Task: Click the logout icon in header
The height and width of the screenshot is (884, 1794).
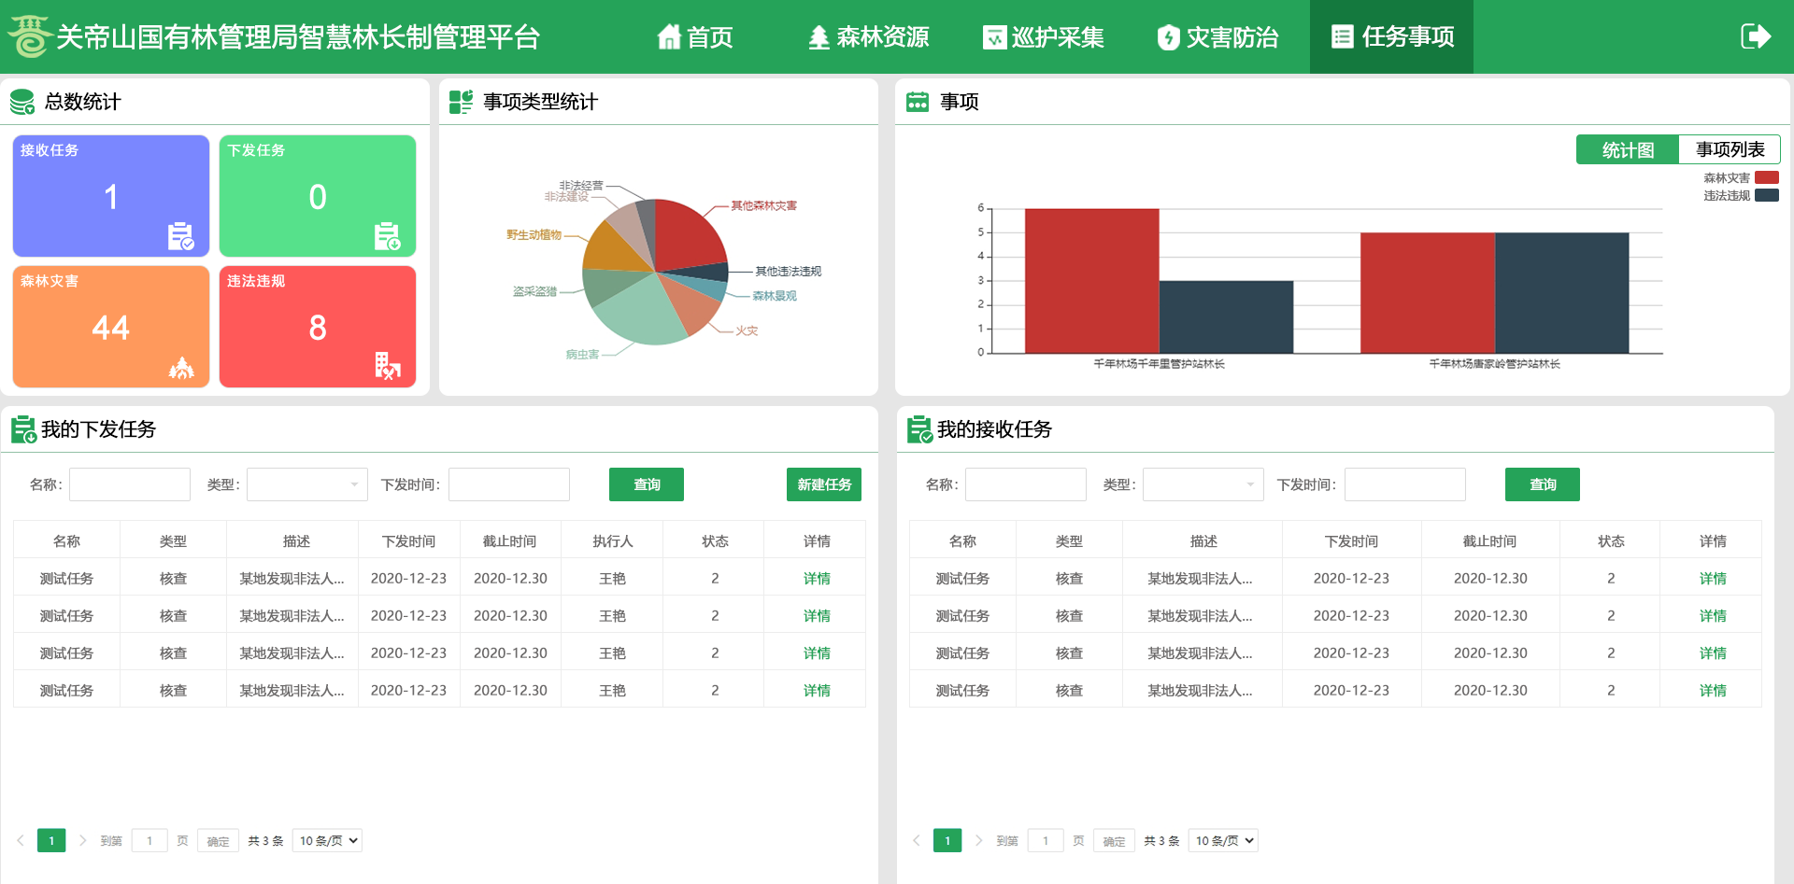Action: pyautogui.click(x=1755, y=36)
